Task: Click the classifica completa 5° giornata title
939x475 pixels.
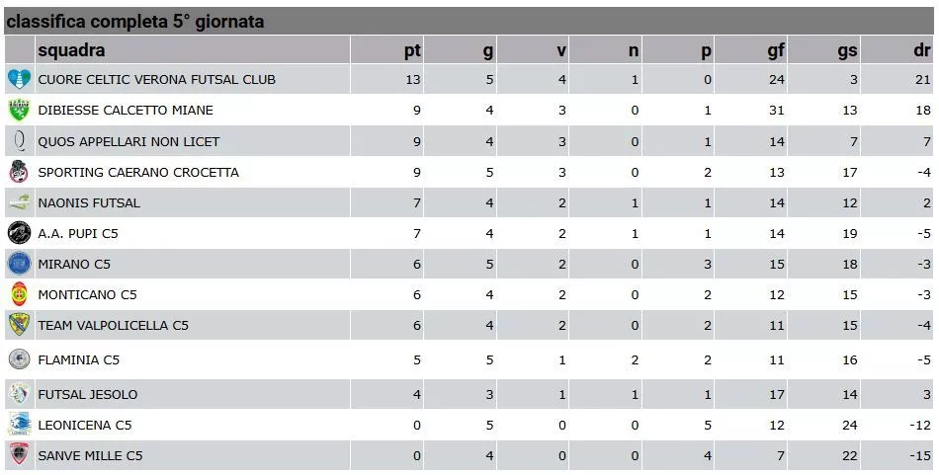Action: pos(135,21)
